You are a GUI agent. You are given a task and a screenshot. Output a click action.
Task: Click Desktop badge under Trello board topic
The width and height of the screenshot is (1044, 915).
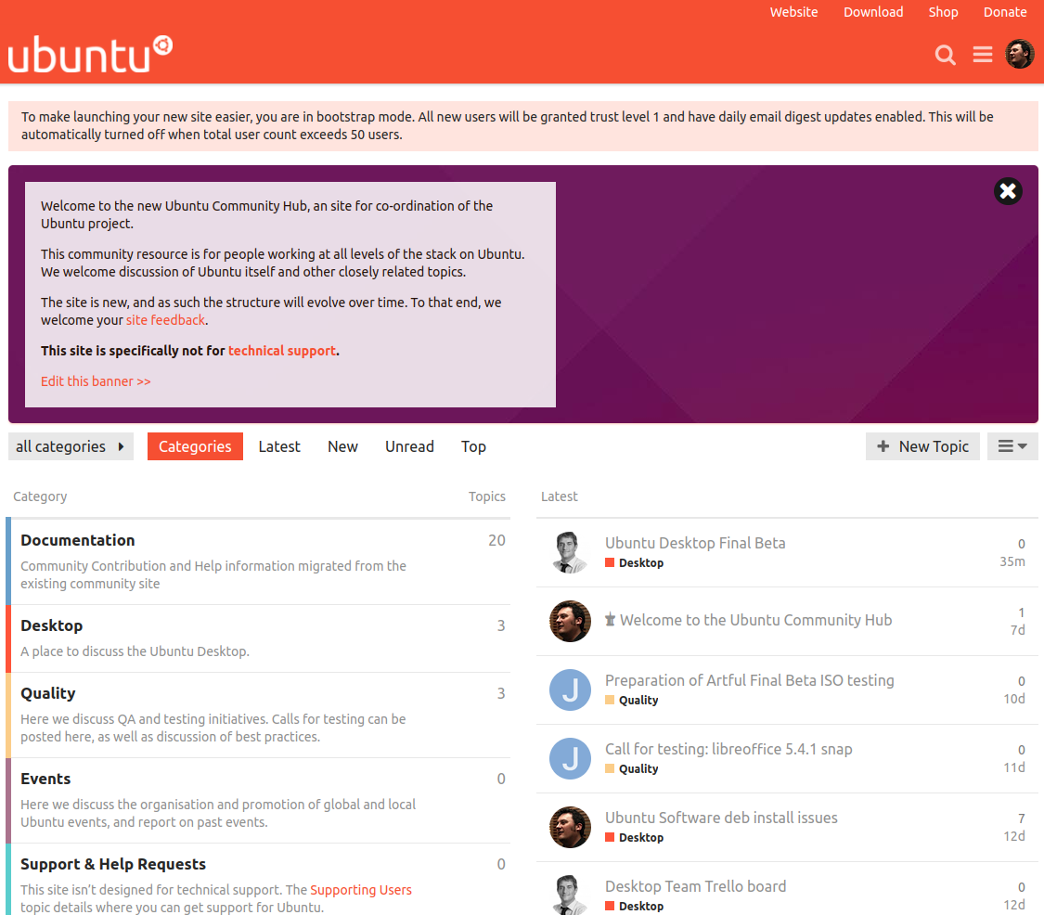tap(634, 906)
